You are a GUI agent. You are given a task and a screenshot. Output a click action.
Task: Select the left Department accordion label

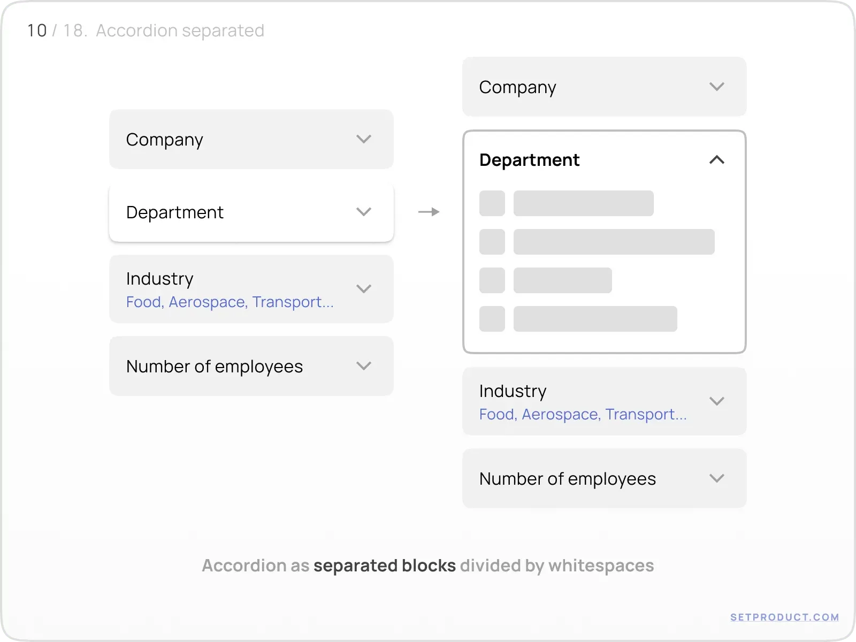coord(174,212)
